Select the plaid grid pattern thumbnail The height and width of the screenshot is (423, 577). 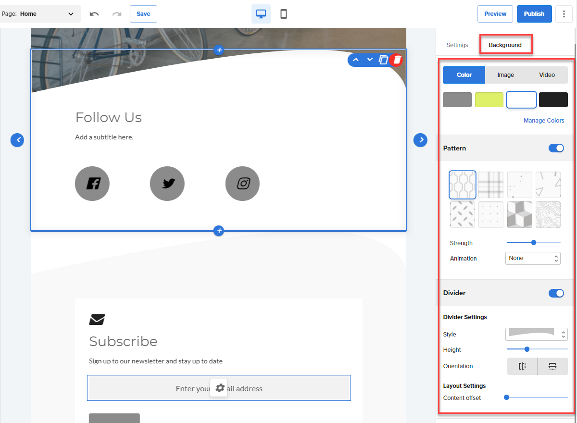tap(491, 185)
